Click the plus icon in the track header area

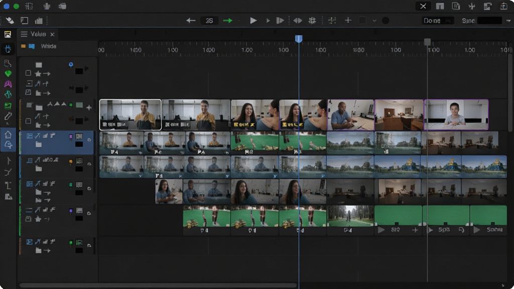tap(89, 107)
